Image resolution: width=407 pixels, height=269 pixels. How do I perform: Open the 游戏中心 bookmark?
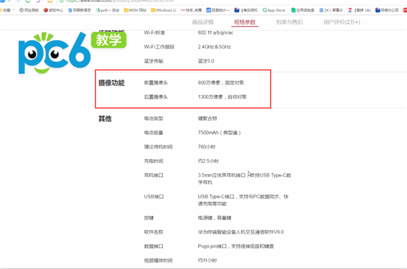53,10
